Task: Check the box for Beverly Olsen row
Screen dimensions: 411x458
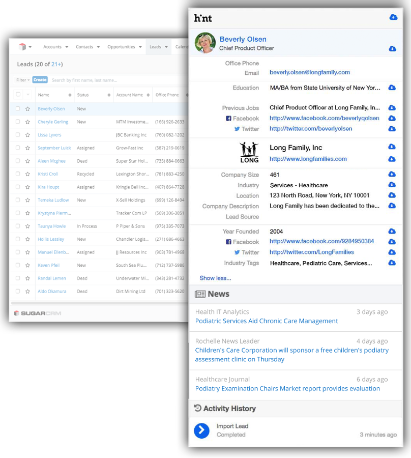Action: 18,109
